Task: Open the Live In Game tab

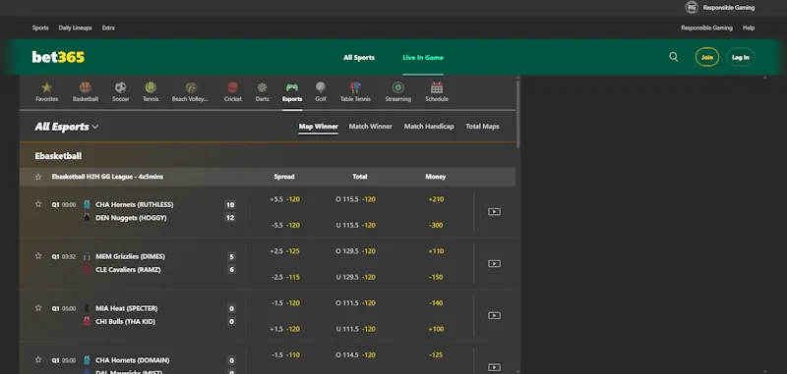Action: 423,58
